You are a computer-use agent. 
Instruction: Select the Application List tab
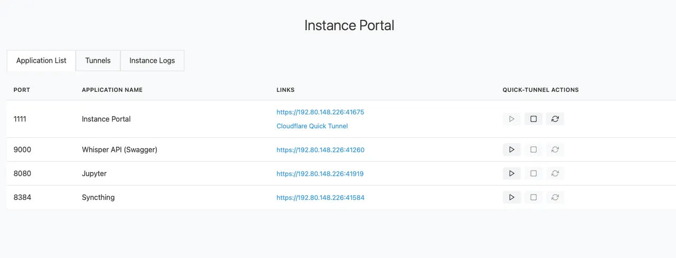[x=41, y=61]
